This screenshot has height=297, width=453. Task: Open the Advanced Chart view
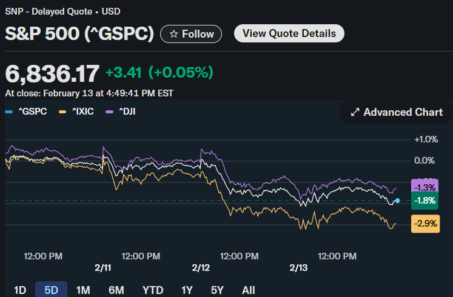(x=396, y=112)
